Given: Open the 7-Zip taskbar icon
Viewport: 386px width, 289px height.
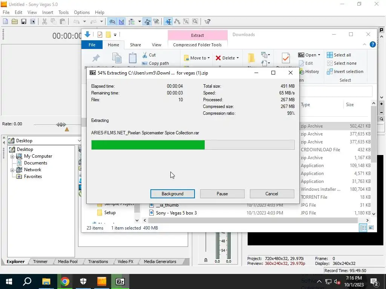Looking at the screenshot, I should [120, 281].
